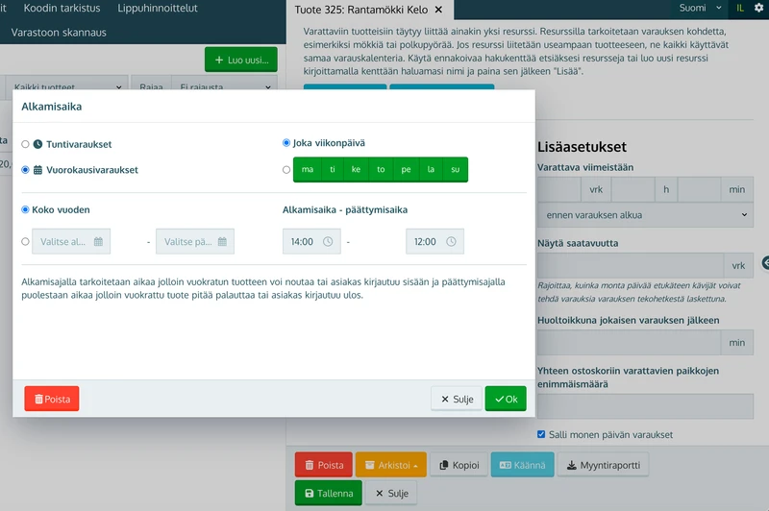Click the minutes field under Varattava viimeistään
Image resolution: width=769 pixels, height=511 pixels.
700,189
